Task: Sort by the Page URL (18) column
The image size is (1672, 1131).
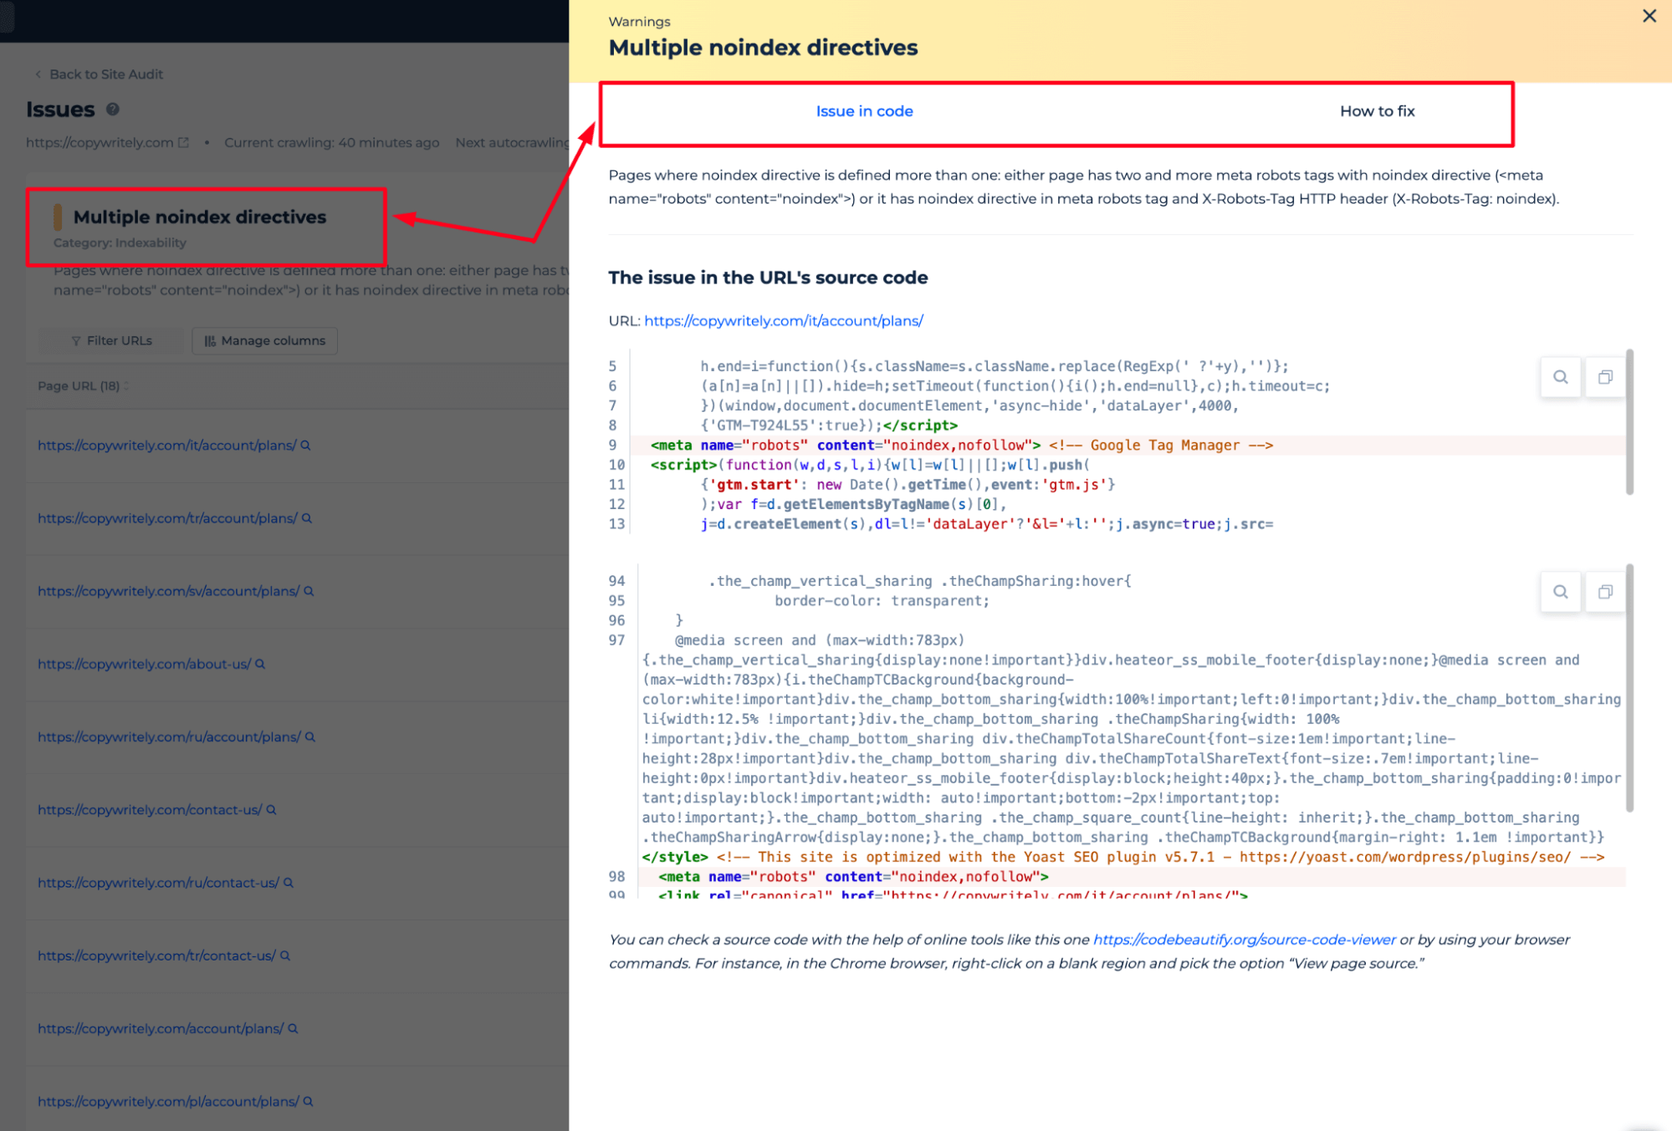Action: (x=83, y=386)
